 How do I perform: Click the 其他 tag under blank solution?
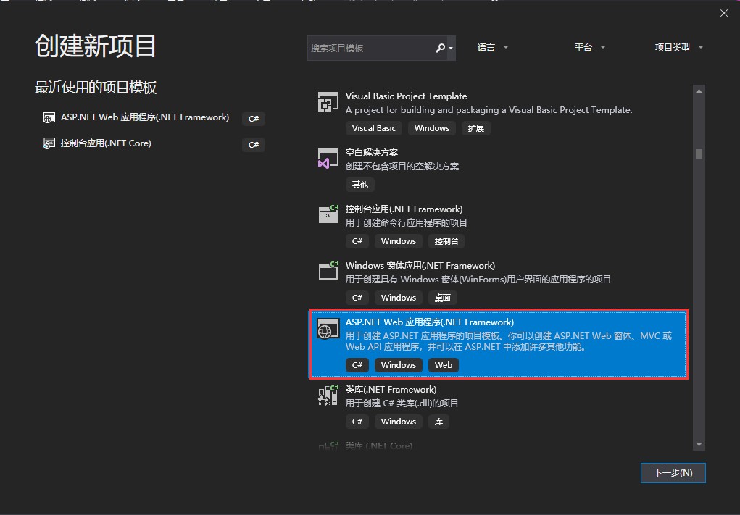tap(359, 185)
